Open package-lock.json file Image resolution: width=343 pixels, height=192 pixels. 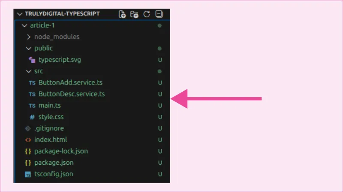click(x=61, y=151)
